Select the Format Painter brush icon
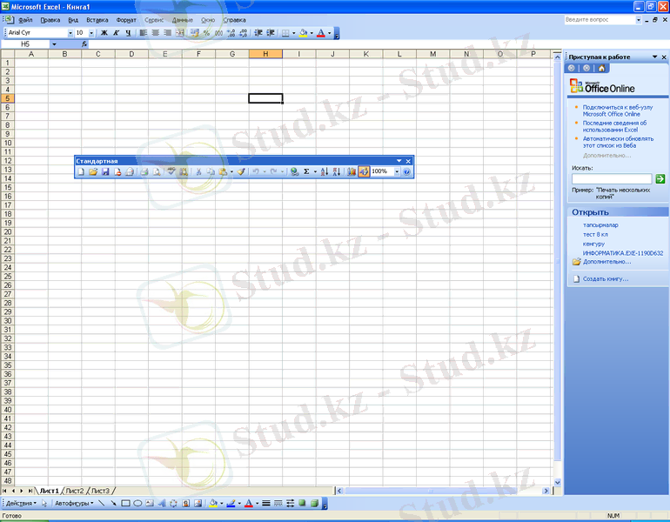 click(x=242, y=172)
